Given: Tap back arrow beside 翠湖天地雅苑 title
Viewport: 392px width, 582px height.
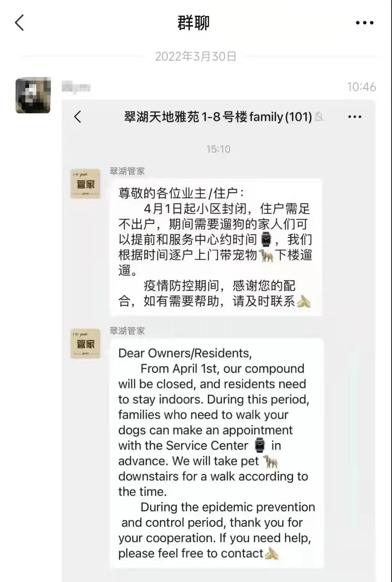Looking at the screenshot, I should tap(77, 117).
